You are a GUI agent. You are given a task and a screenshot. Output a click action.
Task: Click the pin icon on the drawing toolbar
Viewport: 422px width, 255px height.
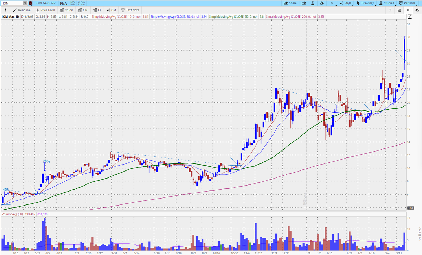click(5, 10)
